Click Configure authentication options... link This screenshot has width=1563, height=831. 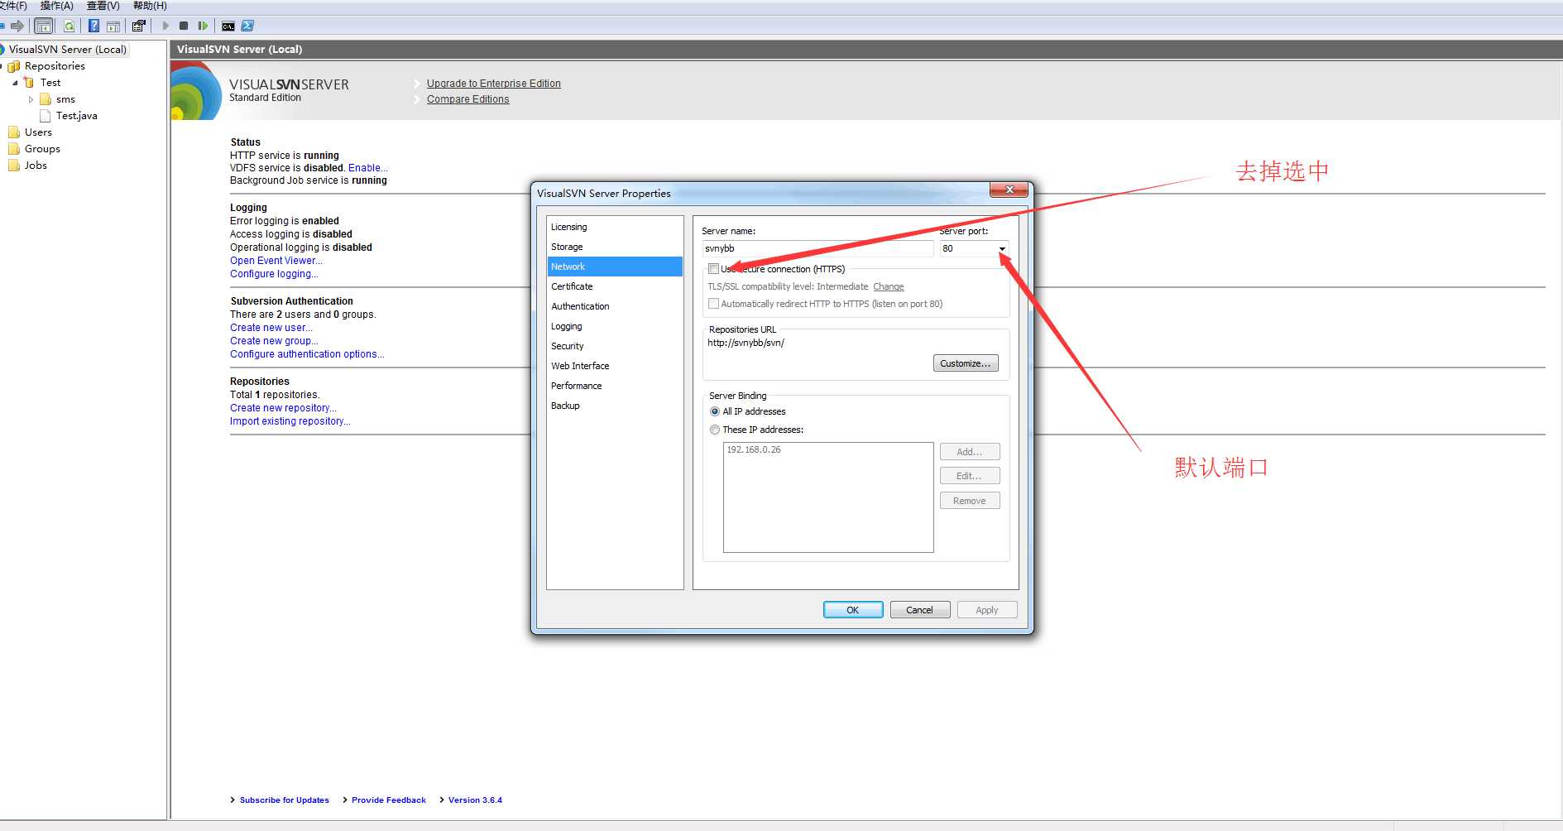[307, 354]
